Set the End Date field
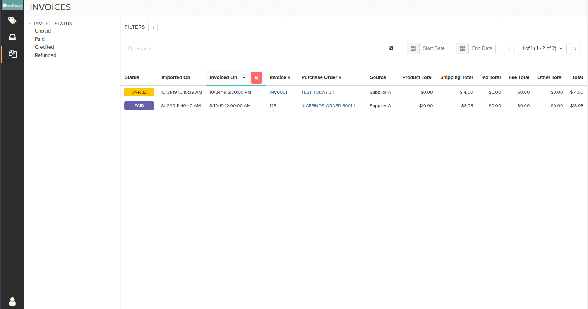Screen dimensions: 588x309 click(x=482, y=48)
